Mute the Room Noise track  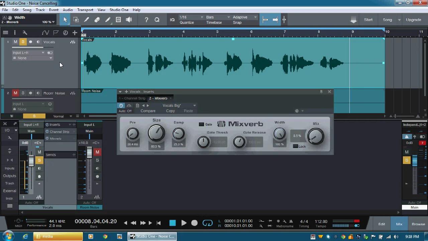point(15,93)
